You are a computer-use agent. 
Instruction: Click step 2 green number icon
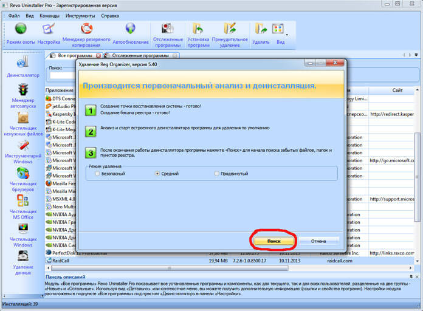pos(91,132)
